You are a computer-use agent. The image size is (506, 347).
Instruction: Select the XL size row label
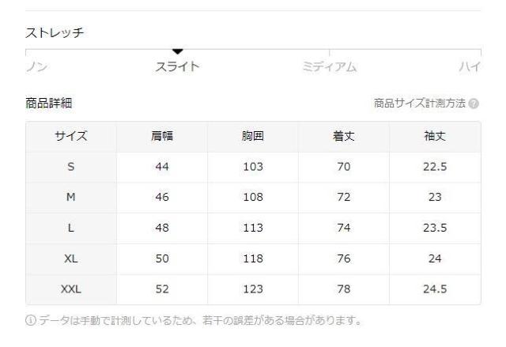coord(71,259)
